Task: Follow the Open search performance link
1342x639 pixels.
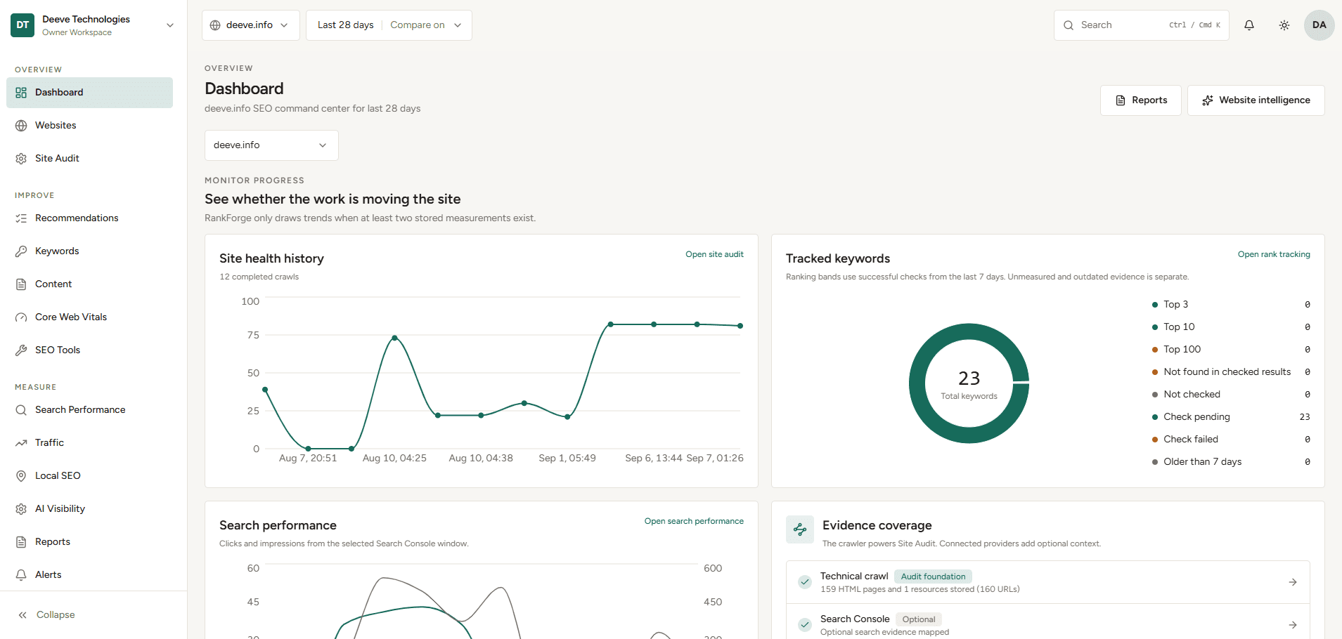Action: click(x=694, y=521)
